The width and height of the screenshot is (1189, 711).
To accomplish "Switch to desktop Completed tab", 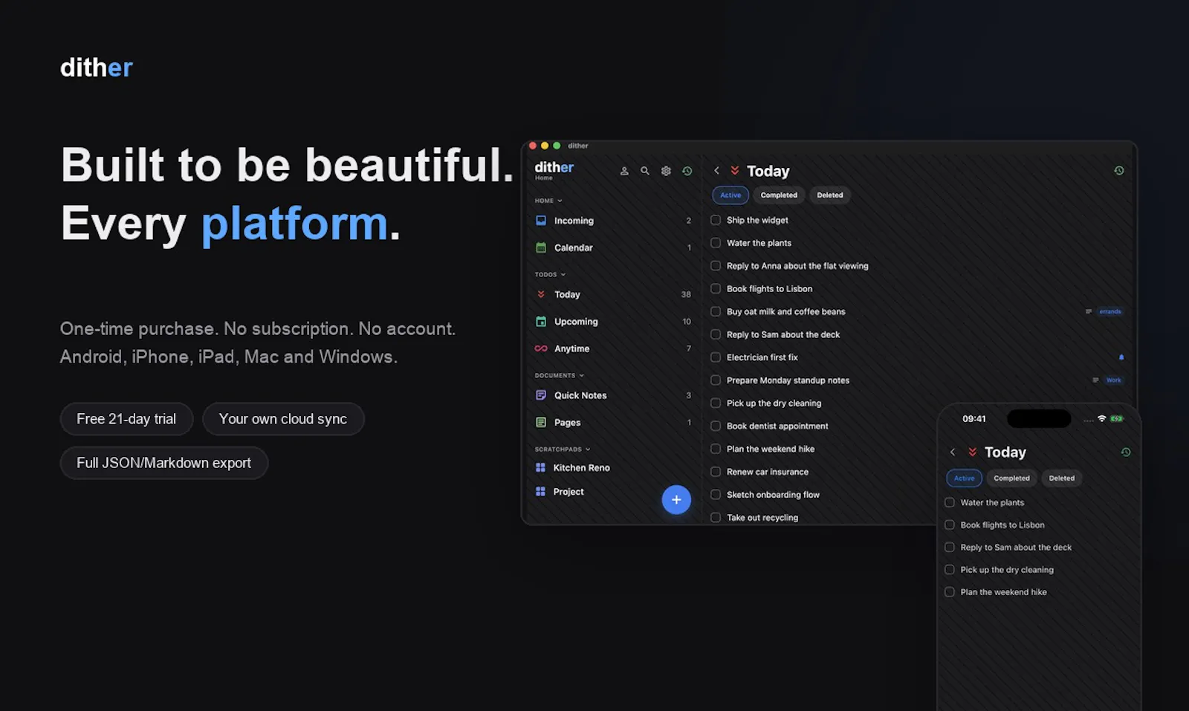I will coord(779,195).
